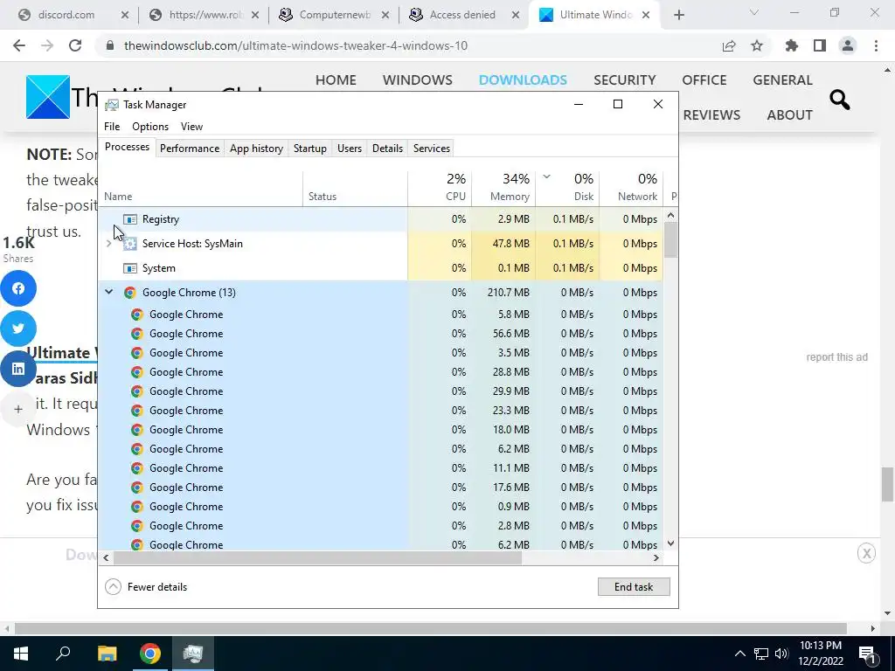Switch to the Users tab
The width and height of the screenshot is (895, 671).
click(350, 149)
